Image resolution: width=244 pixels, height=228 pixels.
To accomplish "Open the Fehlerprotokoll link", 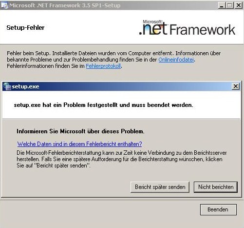I will 103,66.
